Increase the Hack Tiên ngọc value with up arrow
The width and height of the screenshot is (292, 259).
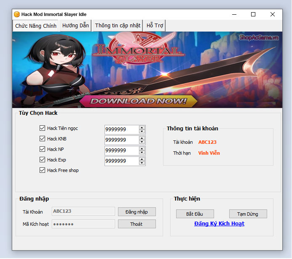click(142, 128)
